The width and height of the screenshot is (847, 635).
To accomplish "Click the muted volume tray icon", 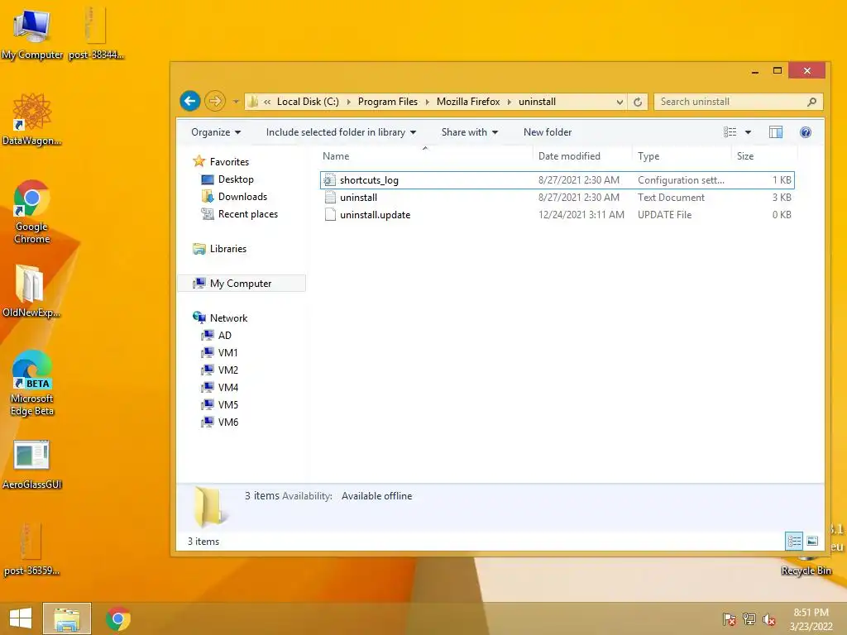I will pyautogui.click(x=769, y=618).
